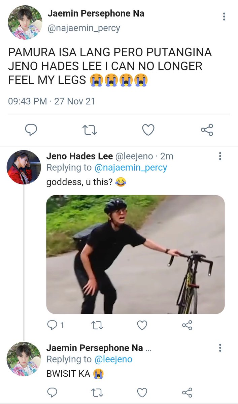This screenshot has height=404, width=238.
Task: Retweet the BWISIT KA reply
Action: (x=97, y=392)
